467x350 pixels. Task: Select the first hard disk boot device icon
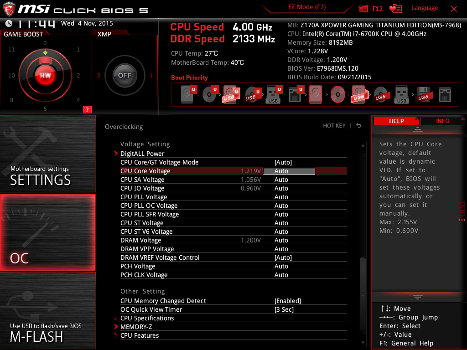tap(187, 94)
